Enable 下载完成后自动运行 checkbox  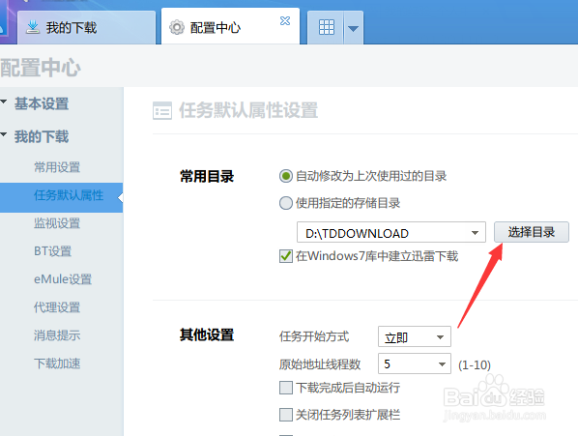[x=286, y=388]
